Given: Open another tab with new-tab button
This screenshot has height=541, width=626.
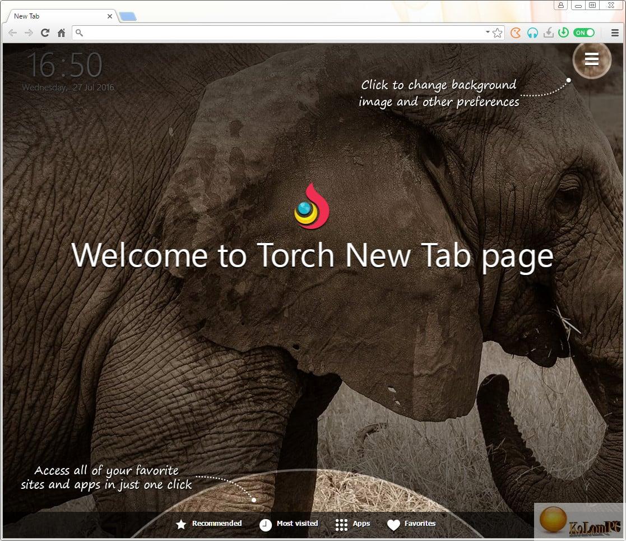Looking at the screenshot, I should tap(128, 16).
